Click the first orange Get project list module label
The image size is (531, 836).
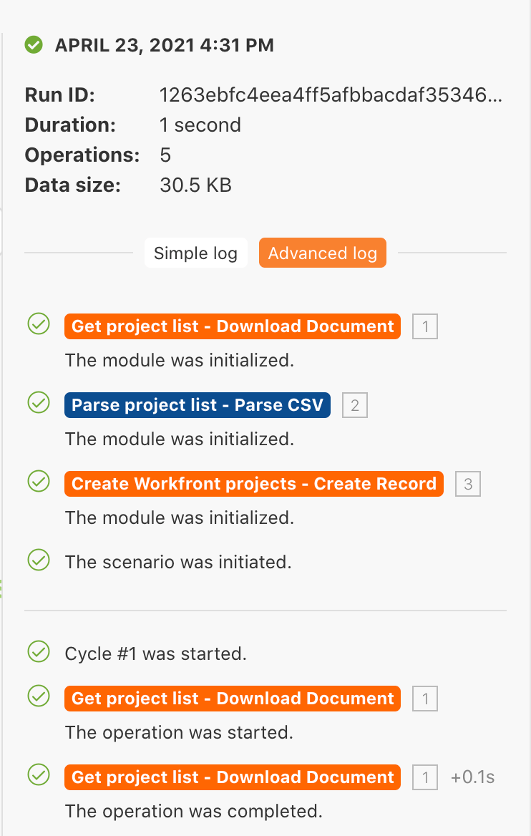[x=233, y=326]
